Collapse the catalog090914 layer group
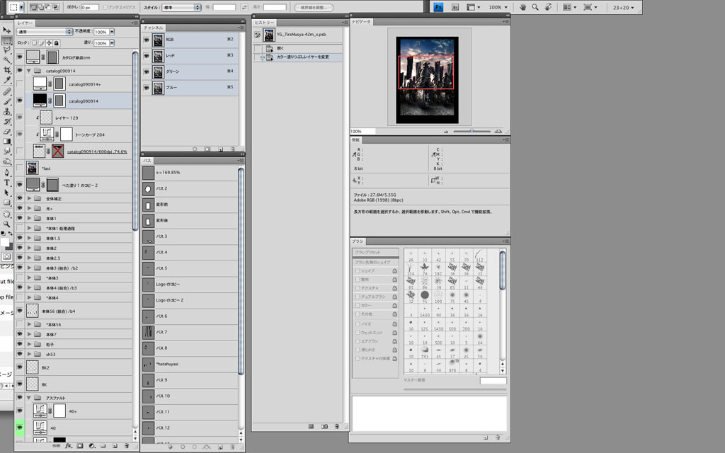The height and width of the screenshot is (453, 725). coord(29,71)
